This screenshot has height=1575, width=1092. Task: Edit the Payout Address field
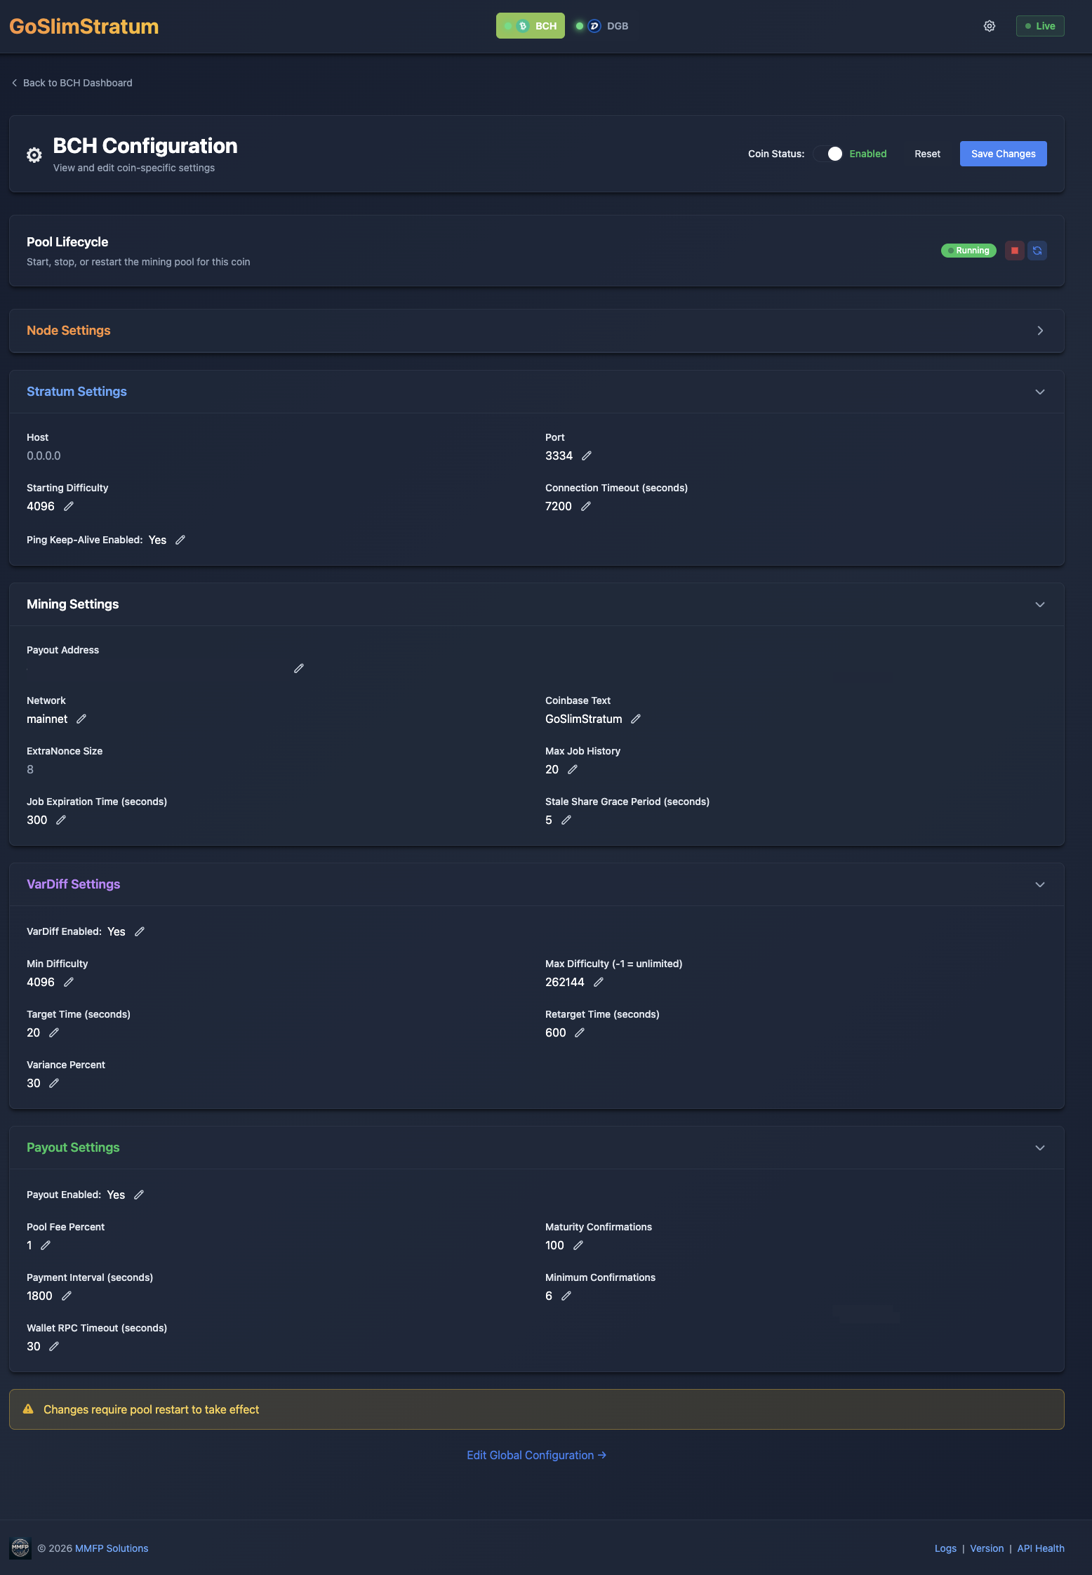(299, 668)
